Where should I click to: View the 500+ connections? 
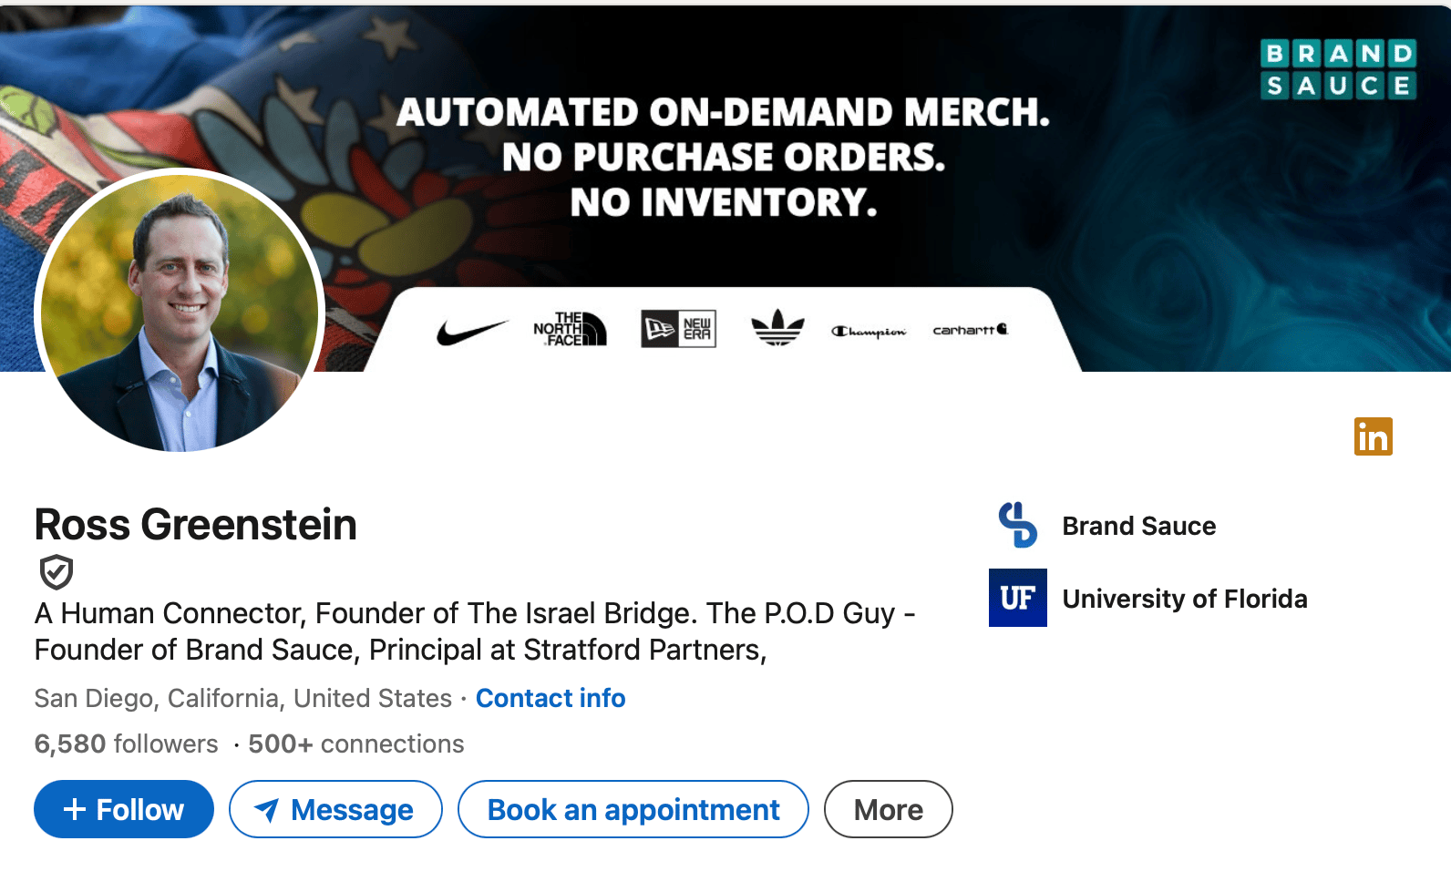click(x=355, y=744)
